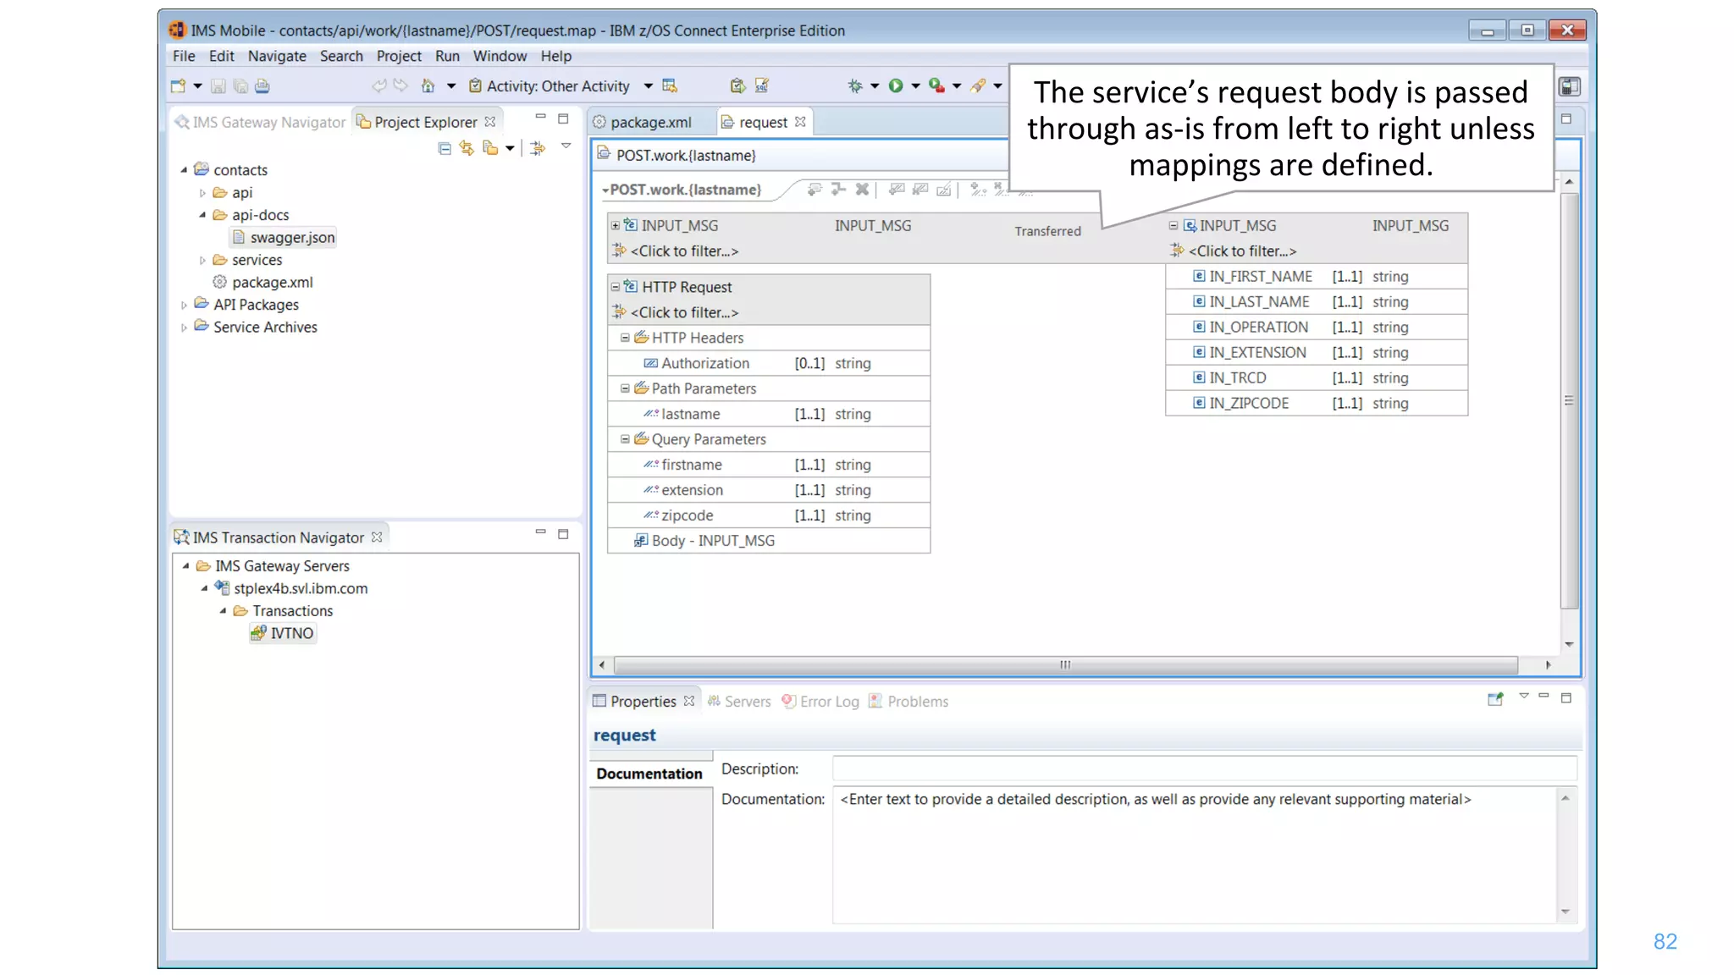Expand the left INPUT_MSG node
This screenshot has height=975, width=1734.
pyautogui.click(x=616, y=225)
